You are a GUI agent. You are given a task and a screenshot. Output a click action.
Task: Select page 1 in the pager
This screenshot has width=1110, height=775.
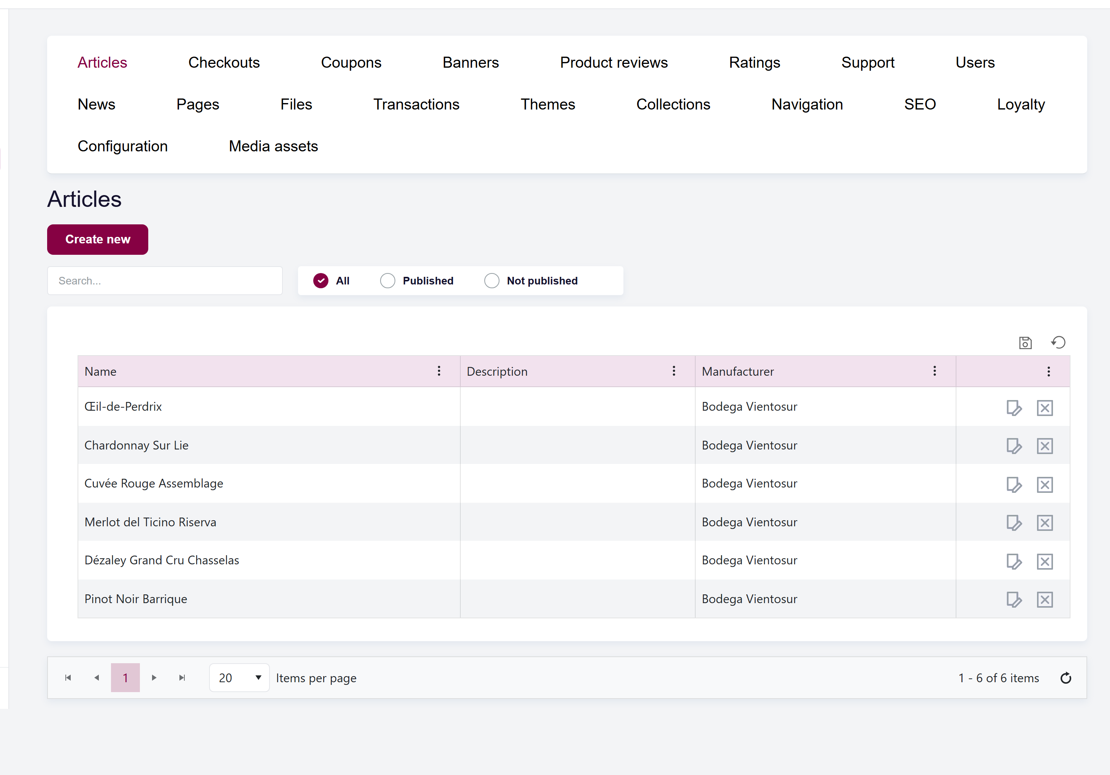pyautogui.click(x=125, y=678)
